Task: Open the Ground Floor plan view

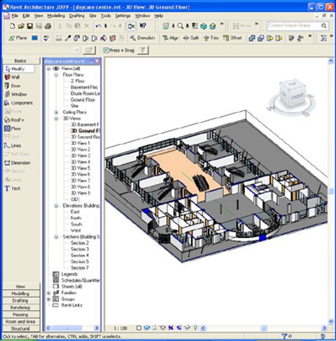Action: click(82, 100)
